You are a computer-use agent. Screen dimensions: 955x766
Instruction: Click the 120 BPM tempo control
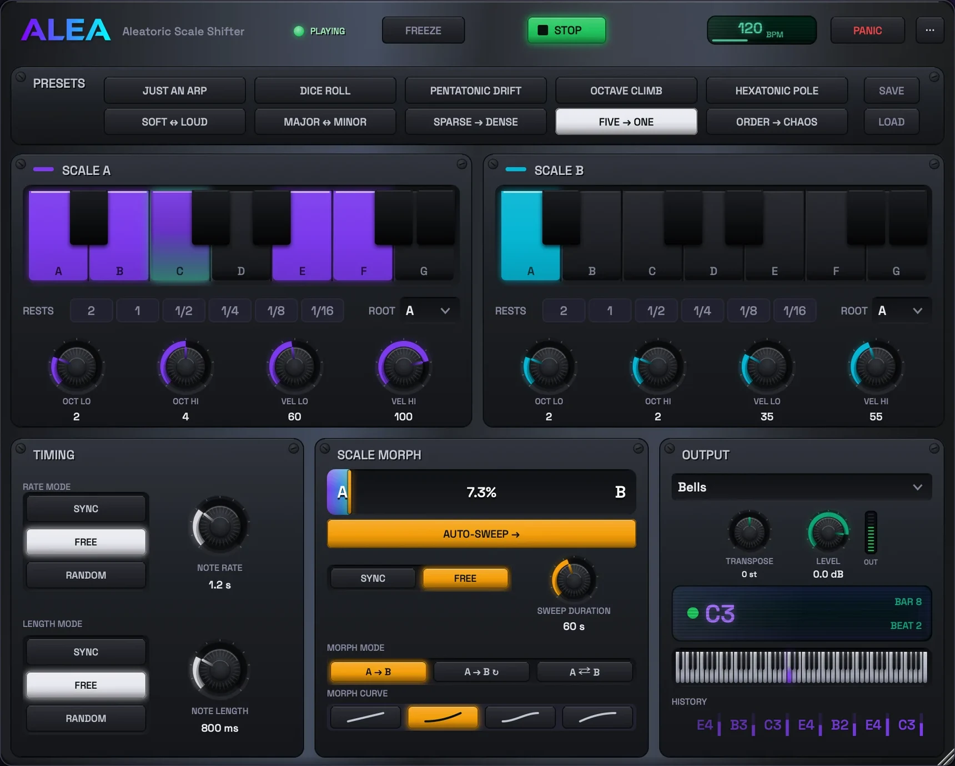click(x=761, y=30)
